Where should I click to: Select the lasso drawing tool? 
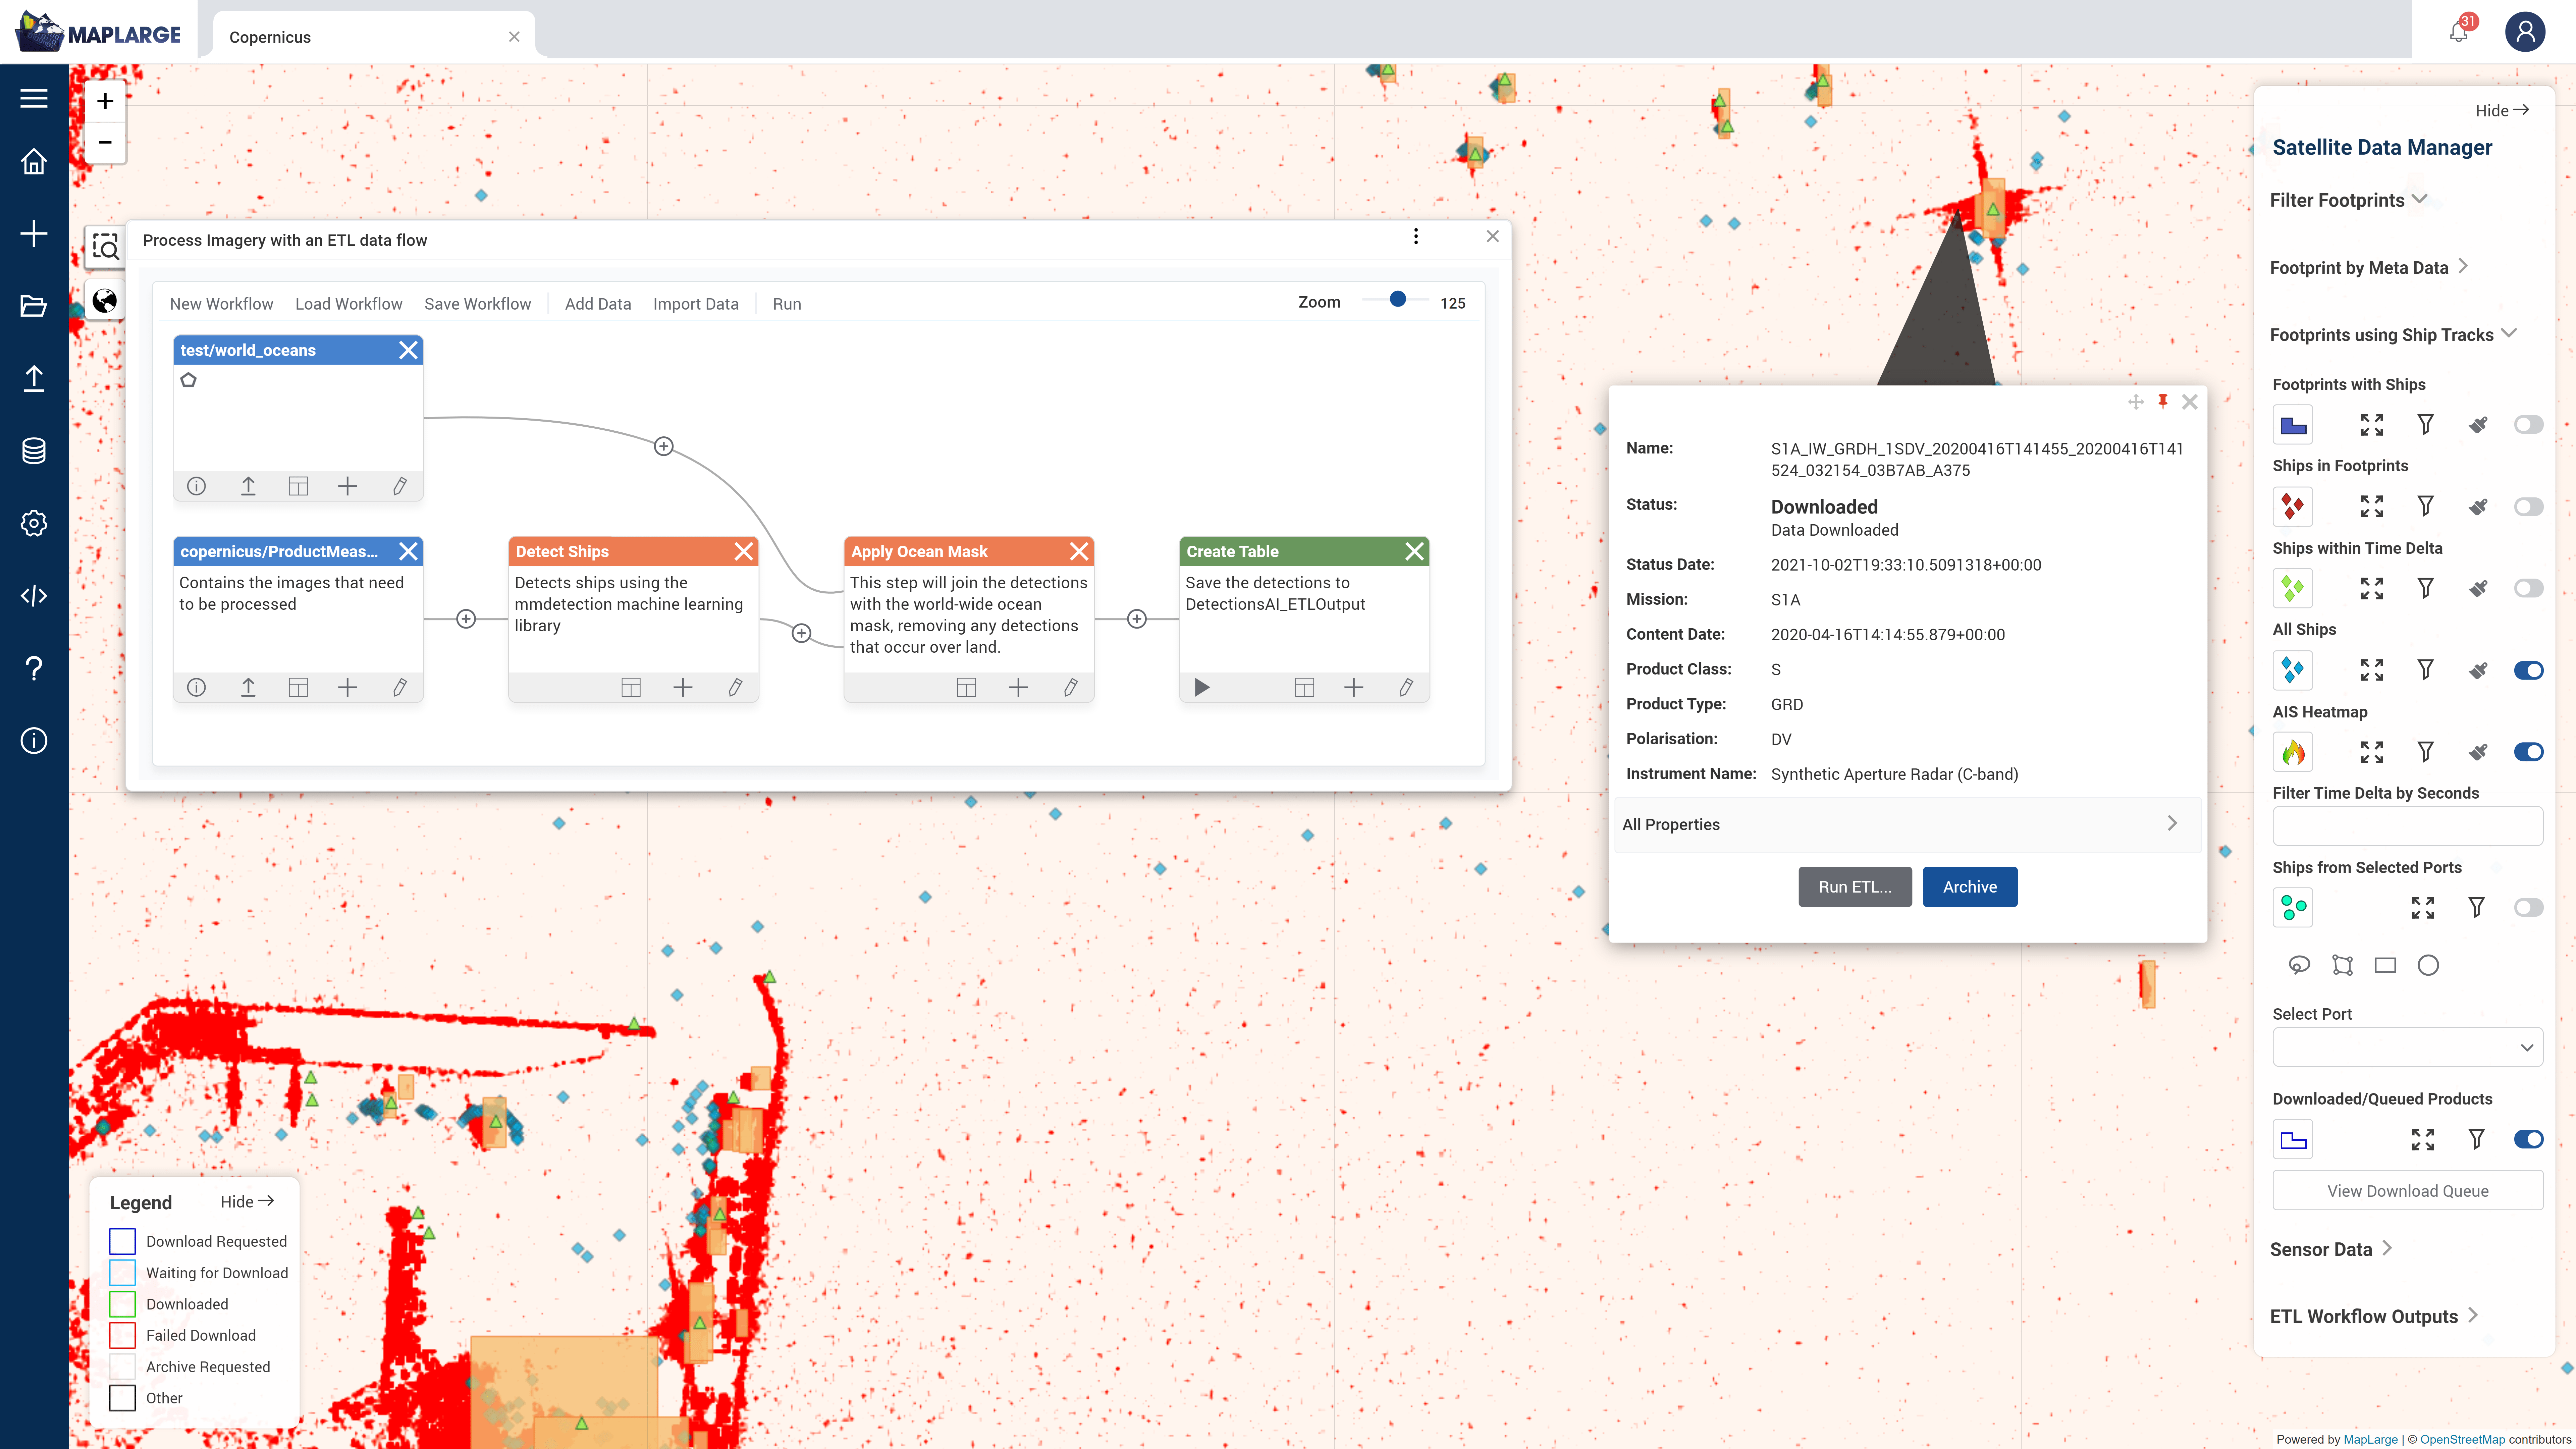2299,965
